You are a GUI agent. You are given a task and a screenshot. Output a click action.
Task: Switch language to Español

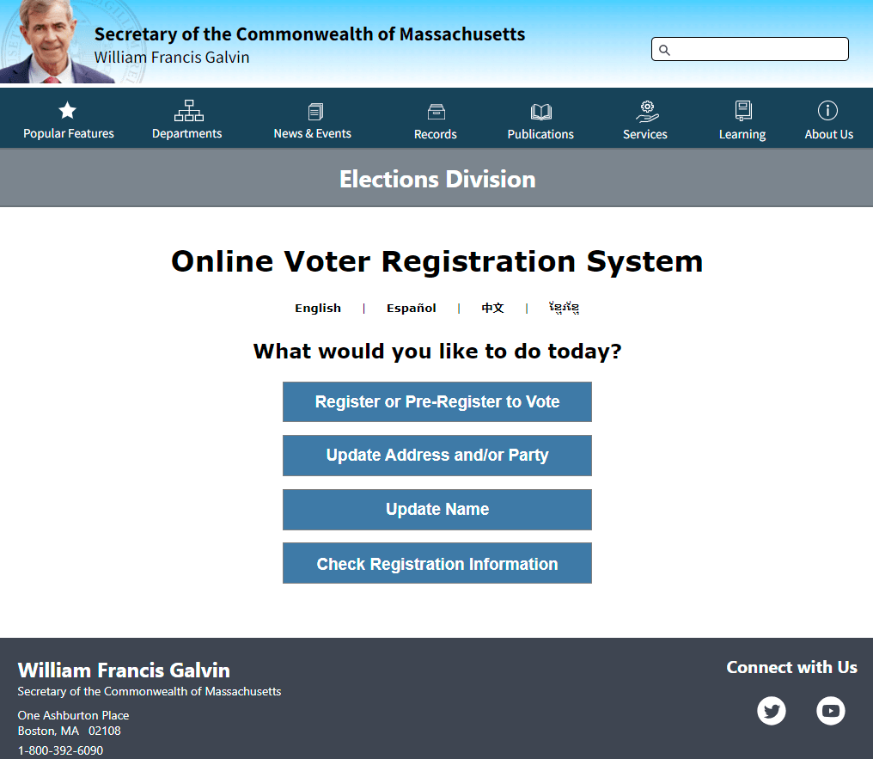pyautogui.click(x=412, y=309)
